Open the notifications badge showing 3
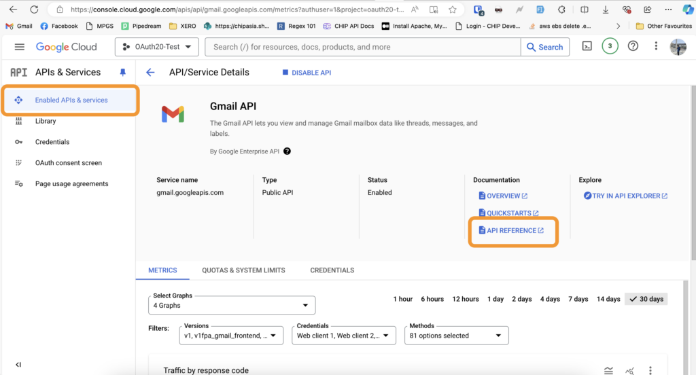Screen dimensions: 696x375 point(610,46)
